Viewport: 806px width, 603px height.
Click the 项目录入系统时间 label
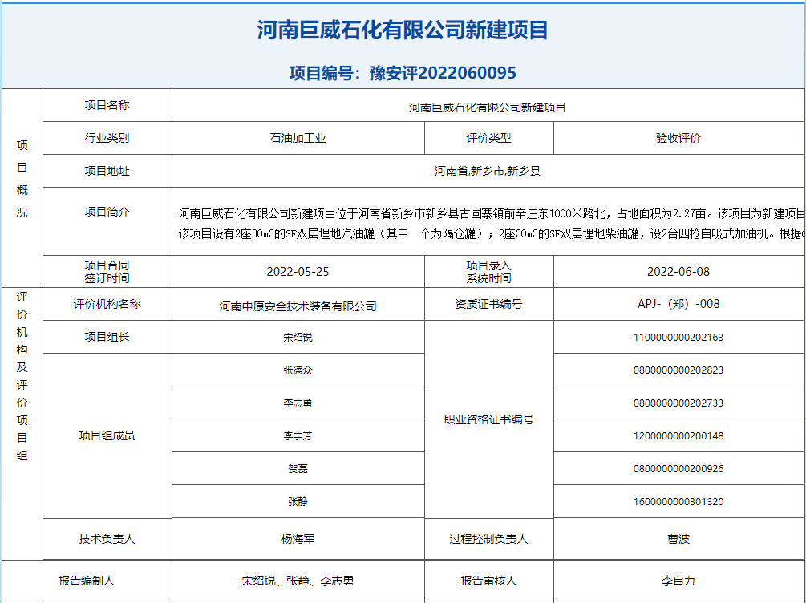click(x=489, y=271)
